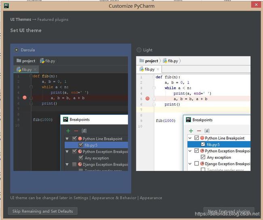The image size is (263, 220).
Task: Click the PyCharm logo in title bar
Action: (x=6, y=6)
